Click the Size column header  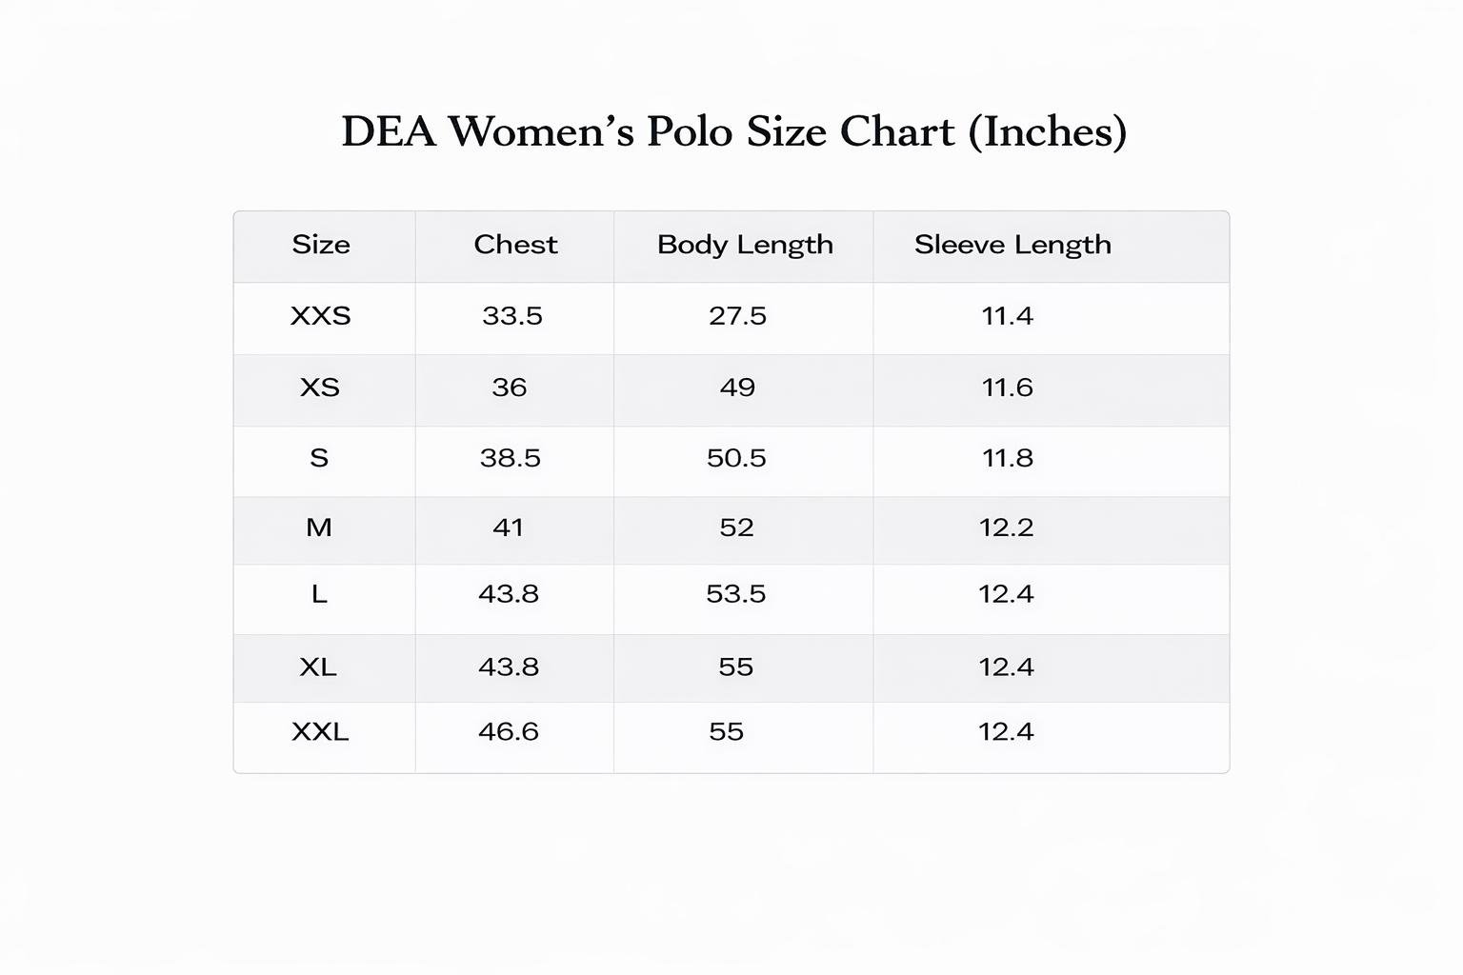pos(321,245)
